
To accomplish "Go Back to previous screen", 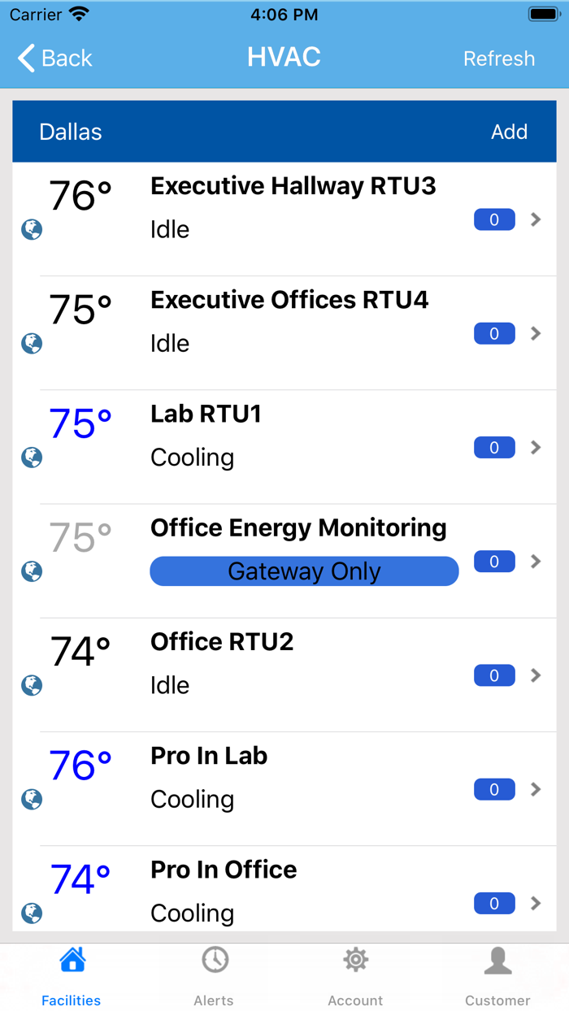I will click(x=55, y=59).
